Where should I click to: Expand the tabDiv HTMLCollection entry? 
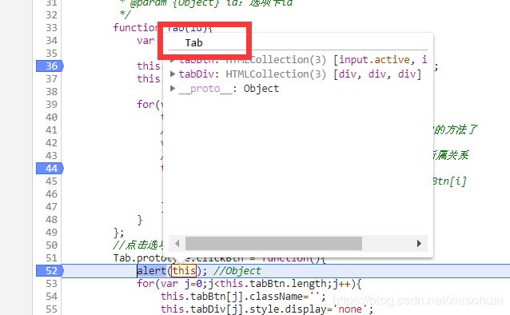[173, 74]
